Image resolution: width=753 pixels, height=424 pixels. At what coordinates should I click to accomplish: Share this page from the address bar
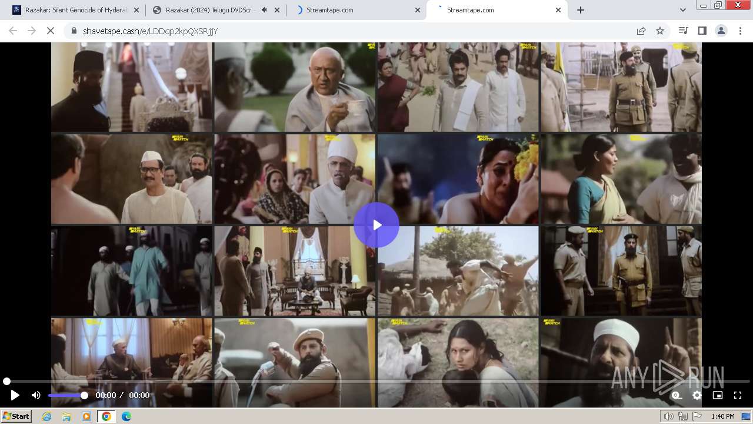(x=641, y=31)
